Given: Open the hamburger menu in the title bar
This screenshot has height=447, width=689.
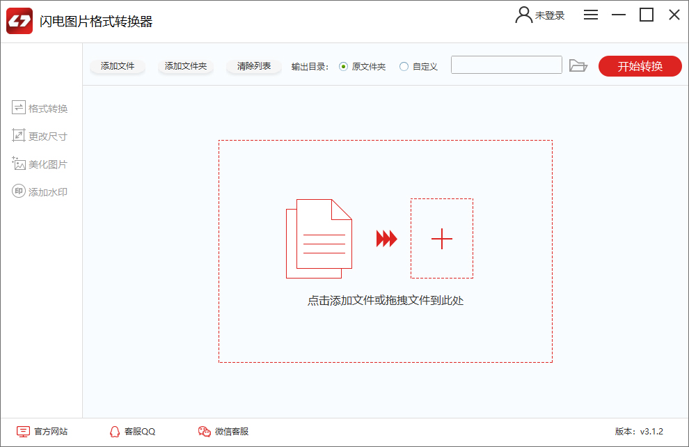Looking at the screenshot, I should tap(590, 14).
